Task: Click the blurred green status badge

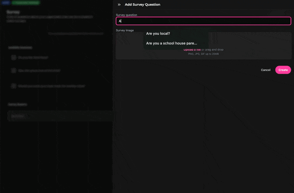Action: 25,3
